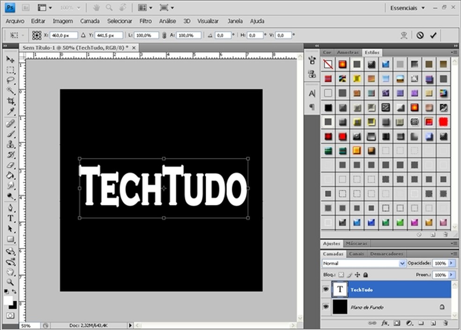
Task: Toggle the lock all icon in Bloq. row
Action: click(x=365, y=275)
